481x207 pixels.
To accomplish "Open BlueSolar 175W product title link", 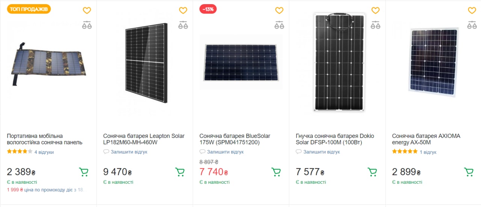I will click(234, 139).
